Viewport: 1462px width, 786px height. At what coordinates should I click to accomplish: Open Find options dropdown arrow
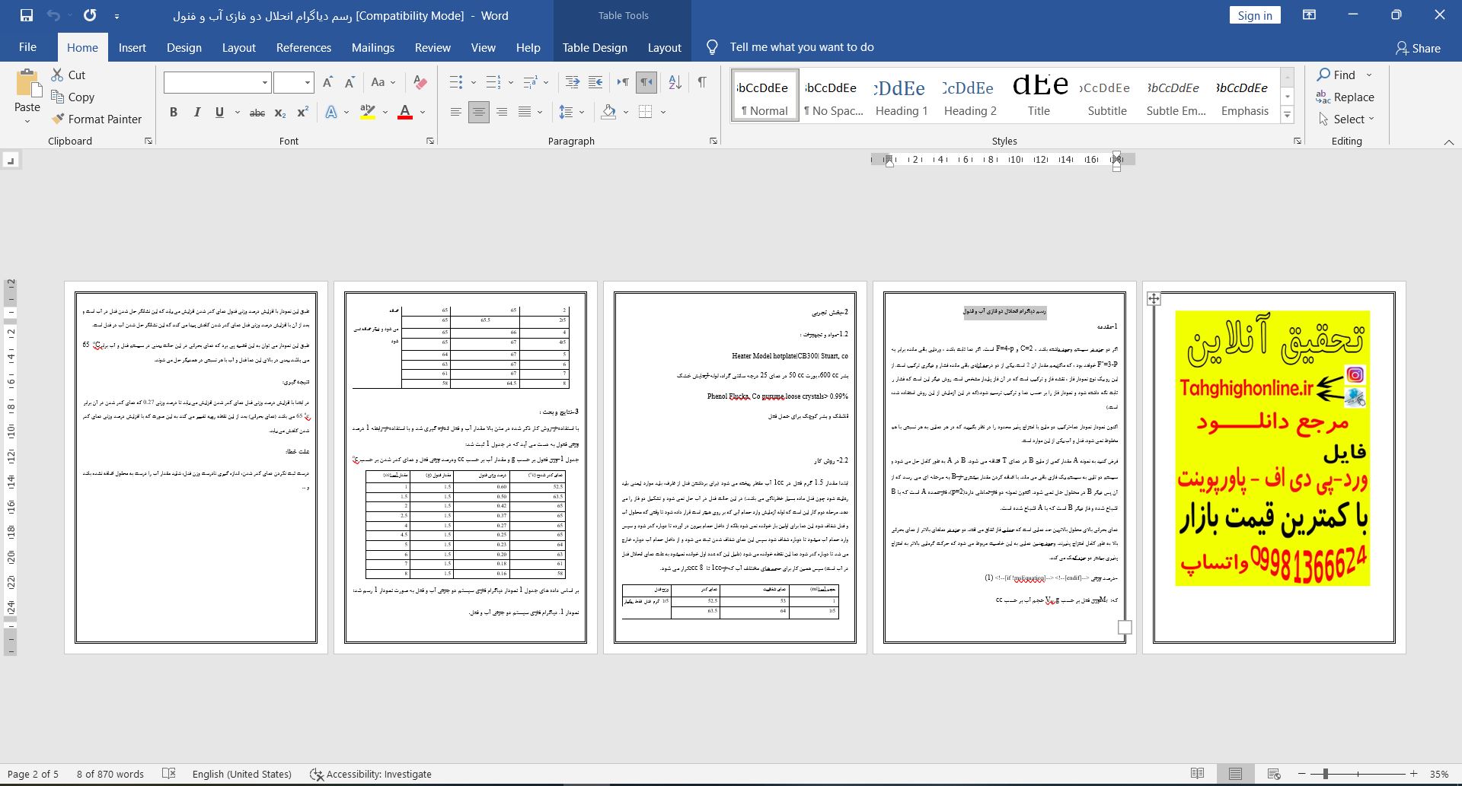[1369, 75]
